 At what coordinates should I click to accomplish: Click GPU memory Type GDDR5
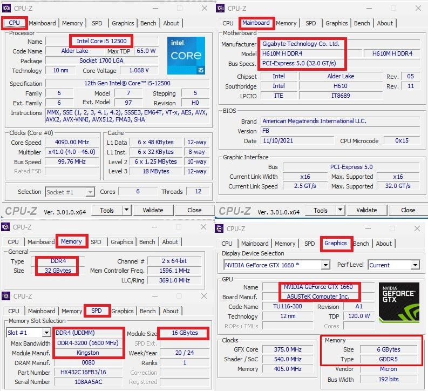389,359
